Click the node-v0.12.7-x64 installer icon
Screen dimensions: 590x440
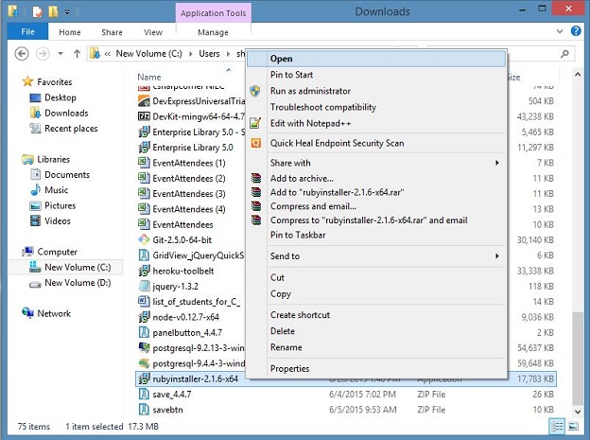point(144,317)
